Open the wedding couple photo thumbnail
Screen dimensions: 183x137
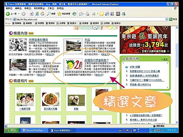[25, 99]
